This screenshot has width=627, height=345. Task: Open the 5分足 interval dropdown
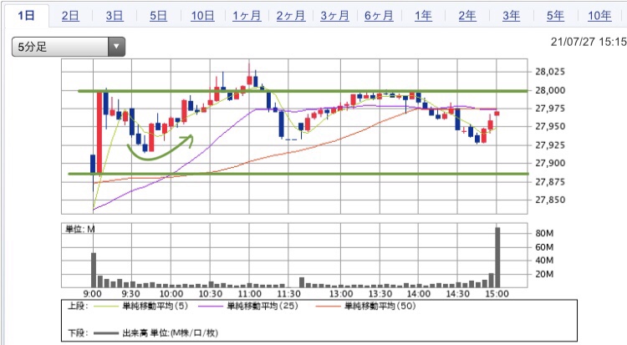[69, 47]
